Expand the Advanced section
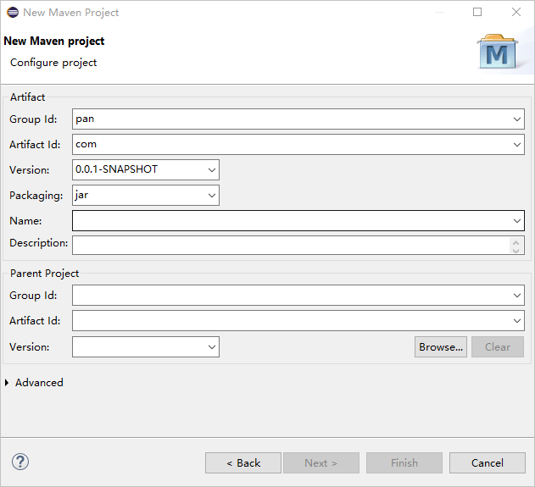Screen dimensions: 535x487 (7, 383)
